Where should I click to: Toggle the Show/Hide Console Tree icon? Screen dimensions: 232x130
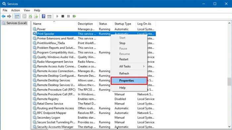17,16
